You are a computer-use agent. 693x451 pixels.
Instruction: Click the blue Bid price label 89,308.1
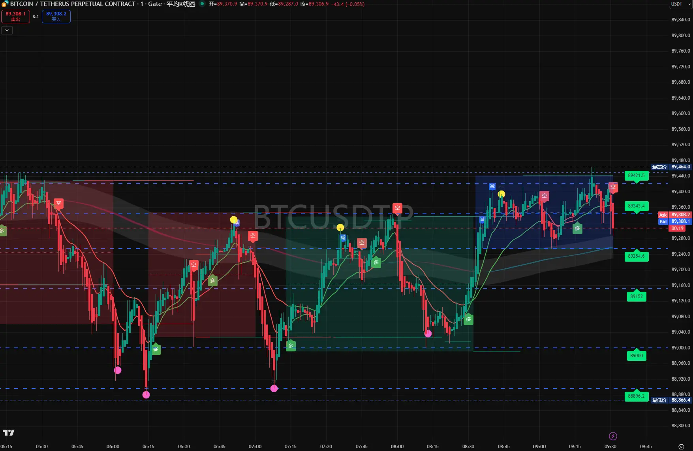point(674,222)
